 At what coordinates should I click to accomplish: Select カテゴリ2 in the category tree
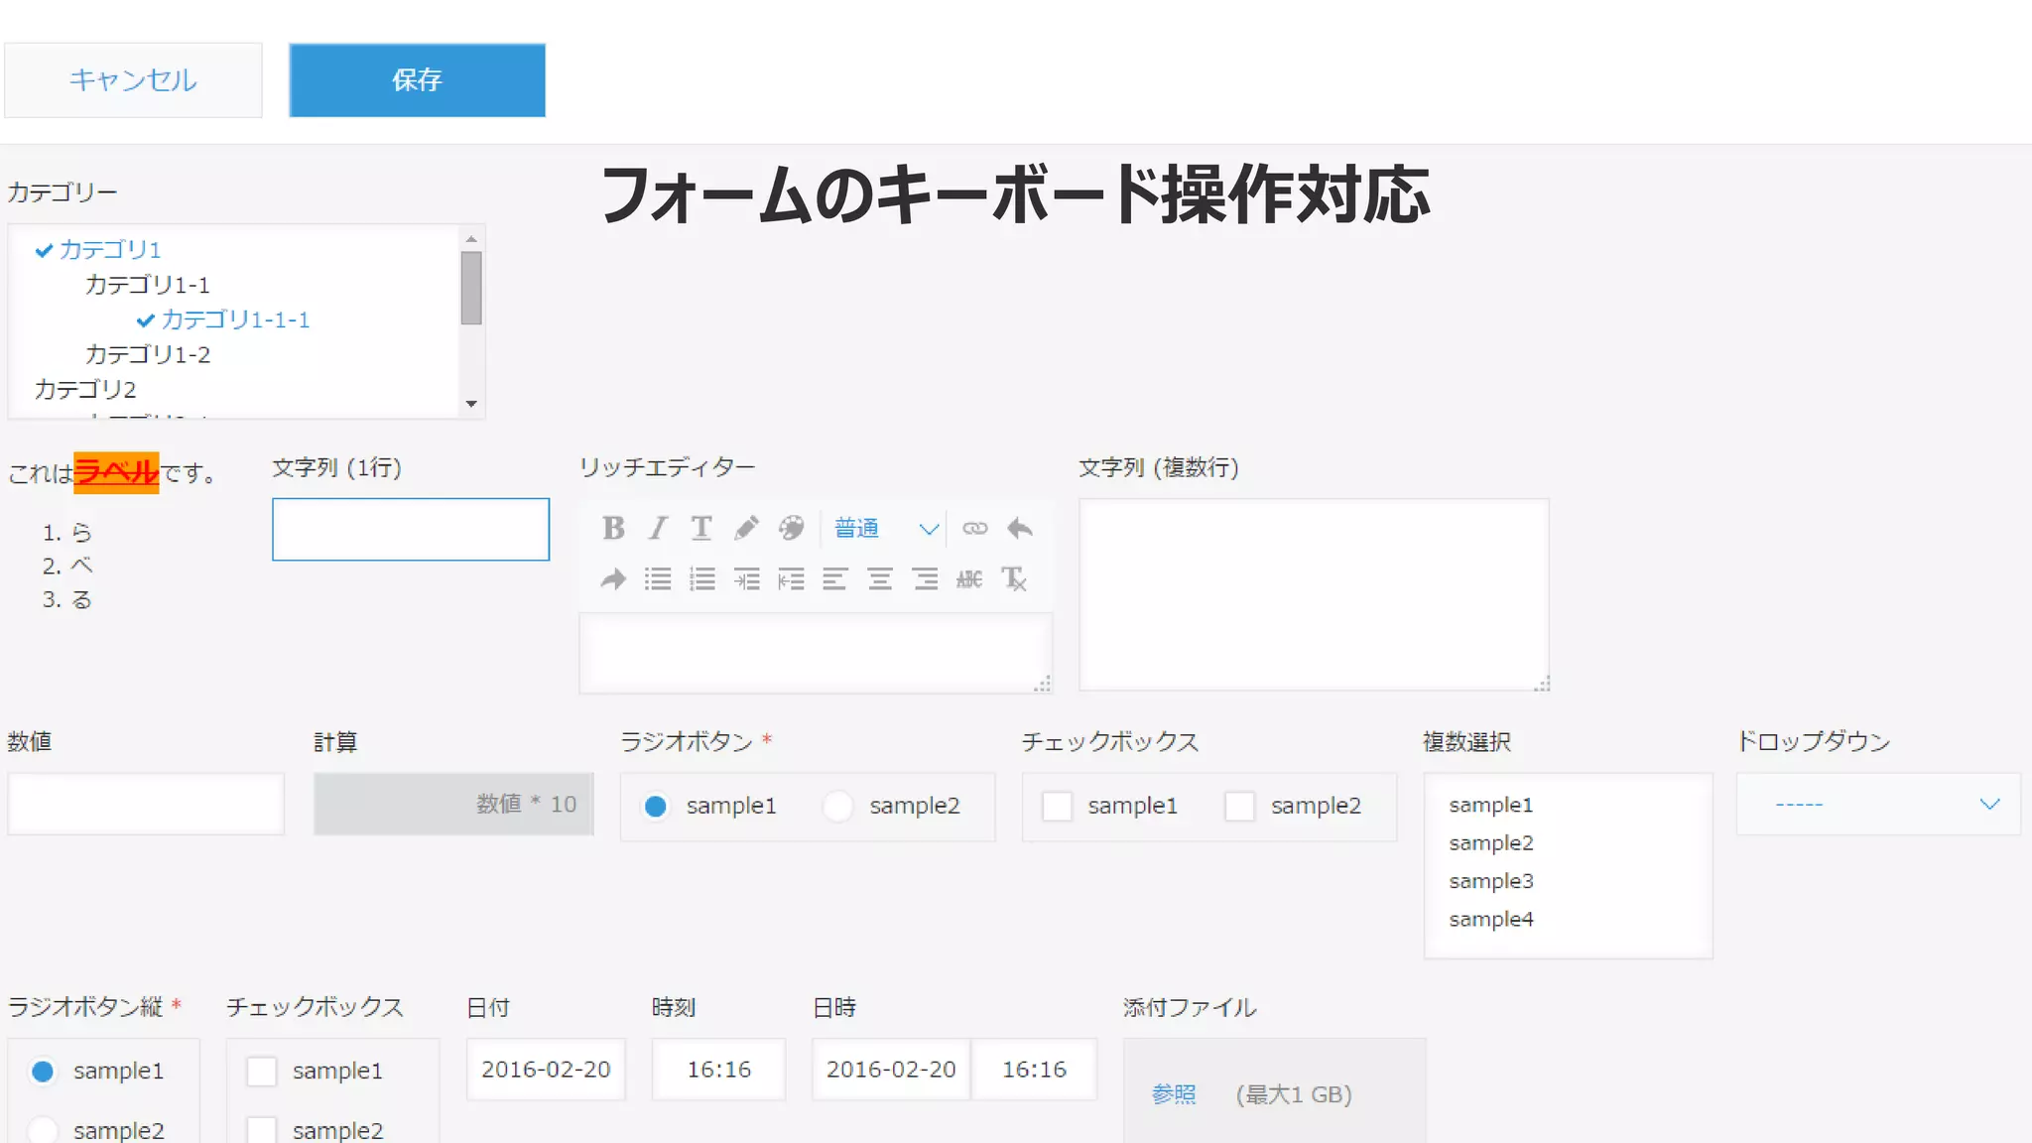click(85, 389)
